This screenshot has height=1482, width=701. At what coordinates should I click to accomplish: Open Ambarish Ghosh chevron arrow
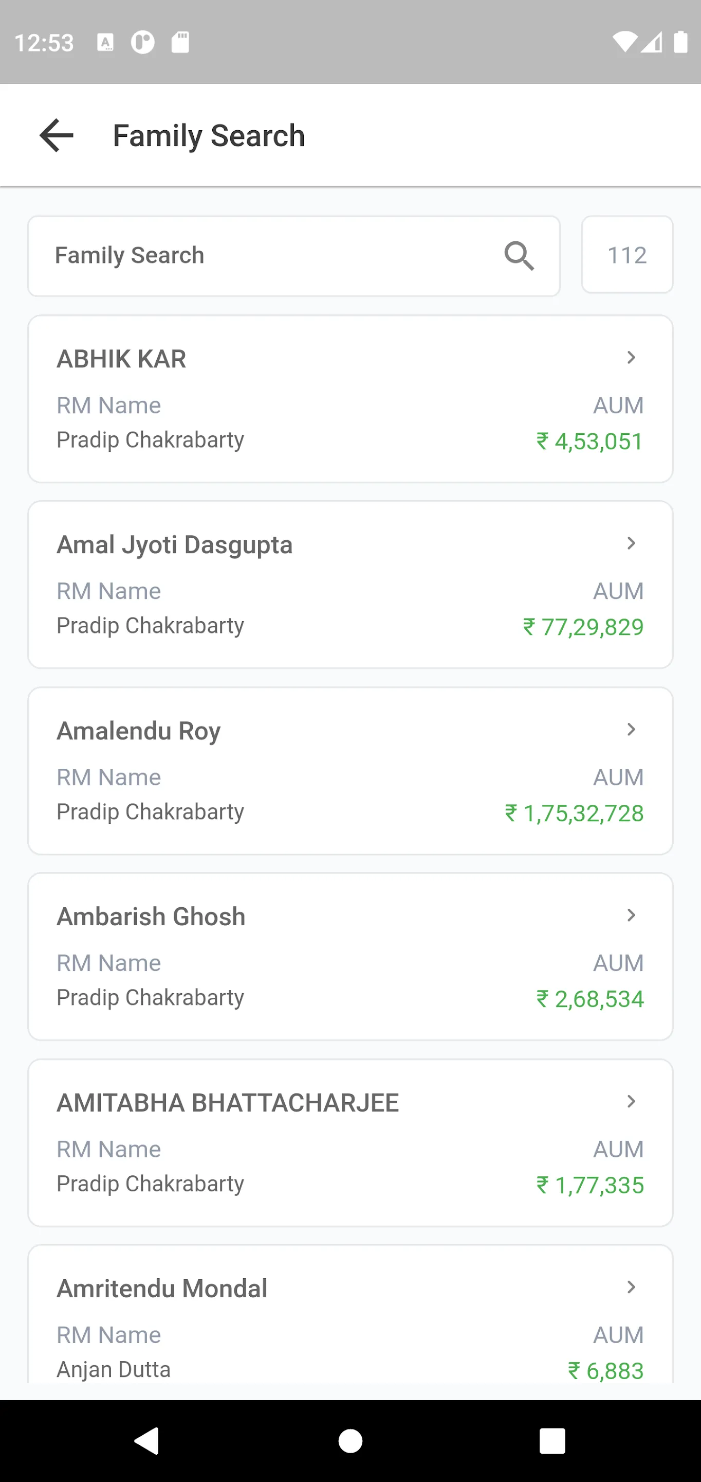631,915
